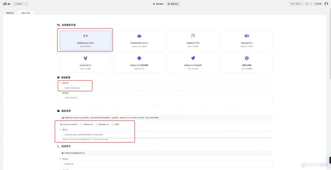Click the gear icon beside 基础配置
This screenshot has width=331, height=170.
tap(59, 78)
